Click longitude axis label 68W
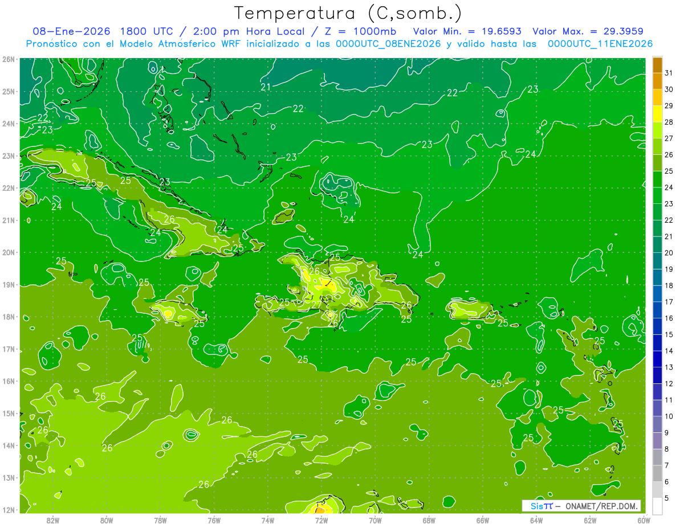 [x=429, y=520]
